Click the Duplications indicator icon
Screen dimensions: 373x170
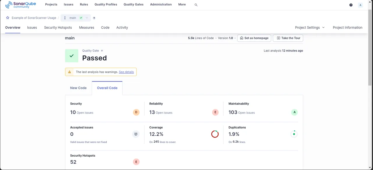pos(294,134)
